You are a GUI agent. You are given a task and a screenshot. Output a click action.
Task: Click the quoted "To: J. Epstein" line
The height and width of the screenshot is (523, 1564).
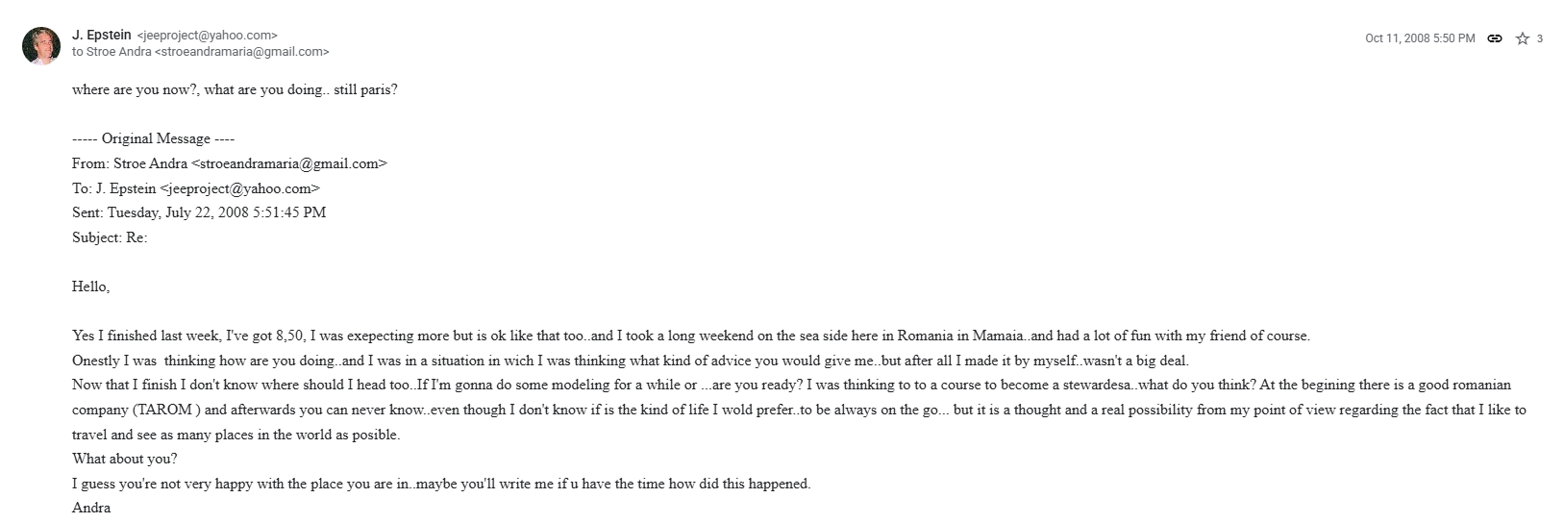[195, 188]
